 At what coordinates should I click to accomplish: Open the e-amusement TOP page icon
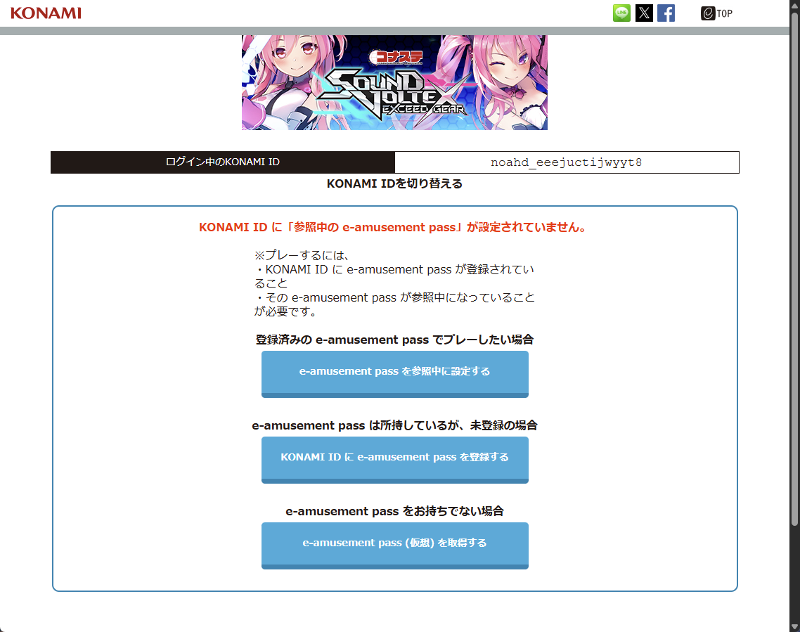(x=716, y=13)
